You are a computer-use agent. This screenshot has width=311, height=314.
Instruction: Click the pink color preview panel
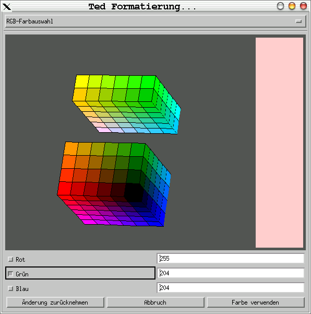pos(279,143)
